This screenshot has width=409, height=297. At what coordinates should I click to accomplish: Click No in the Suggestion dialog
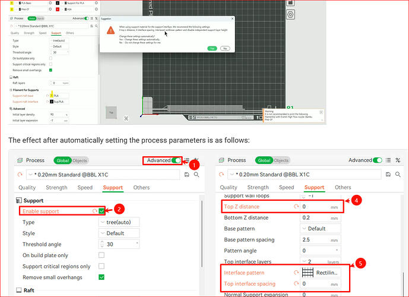(x=225, y=49)
